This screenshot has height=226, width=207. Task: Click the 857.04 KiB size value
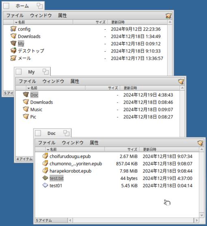[127, 163]
